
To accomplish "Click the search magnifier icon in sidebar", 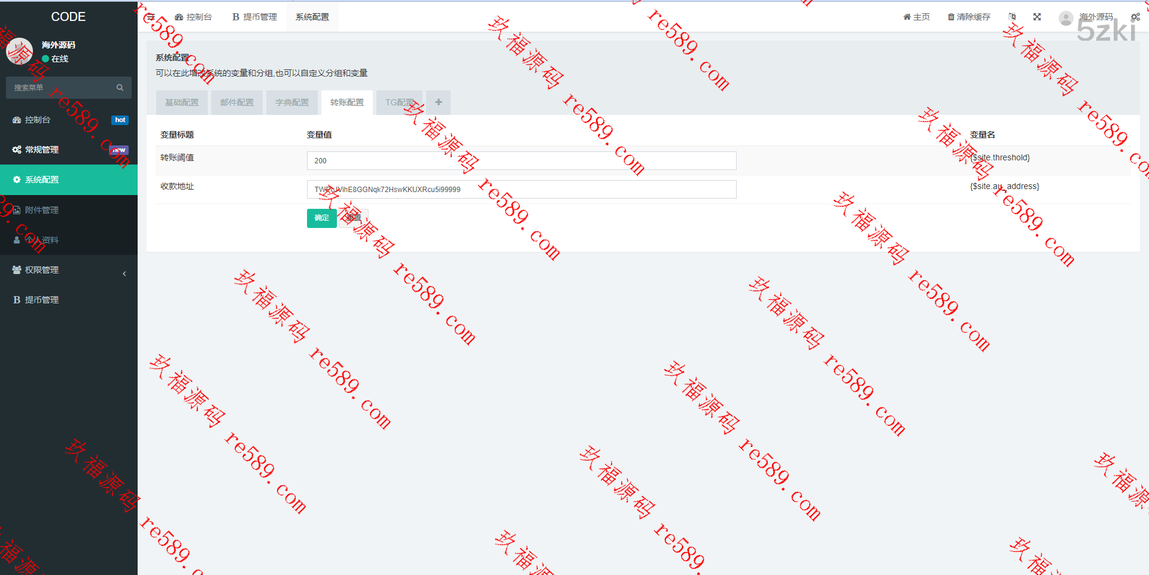I will pos(120,87).
